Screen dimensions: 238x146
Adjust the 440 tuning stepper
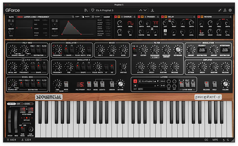click(15, 140)
